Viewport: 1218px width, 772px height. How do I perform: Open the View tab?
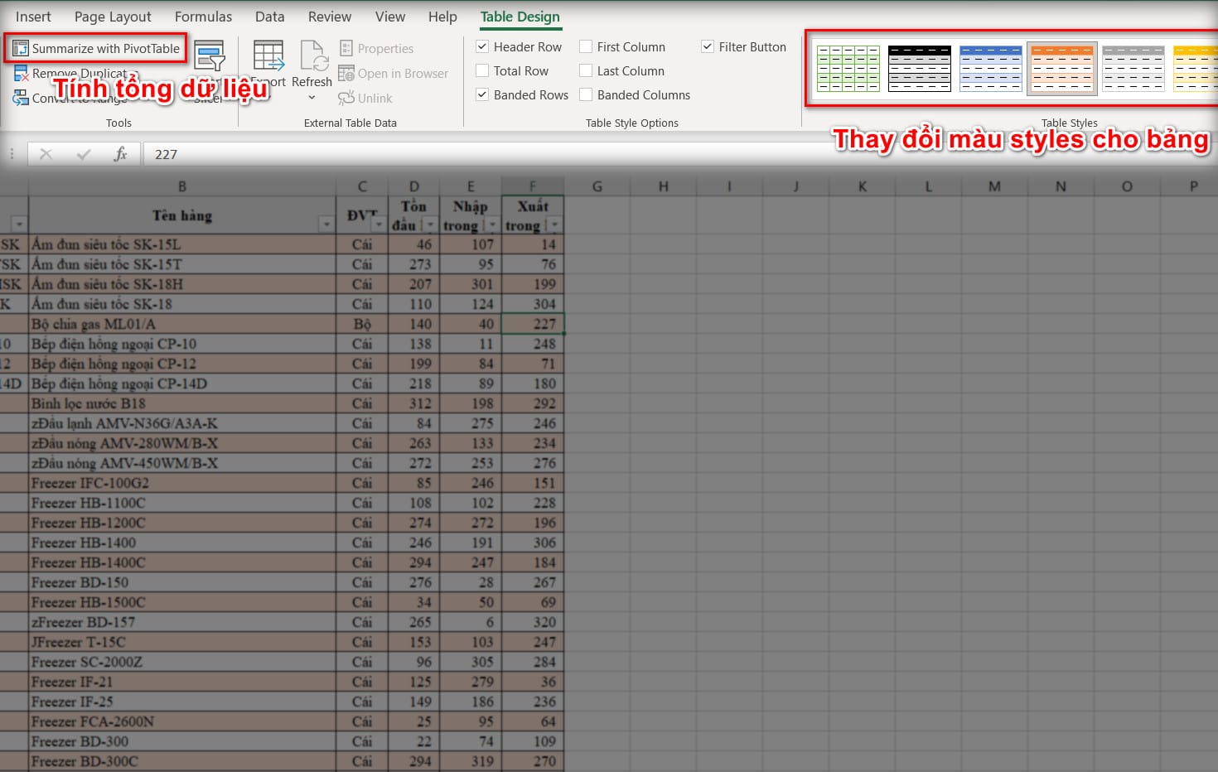coord(390,17)
